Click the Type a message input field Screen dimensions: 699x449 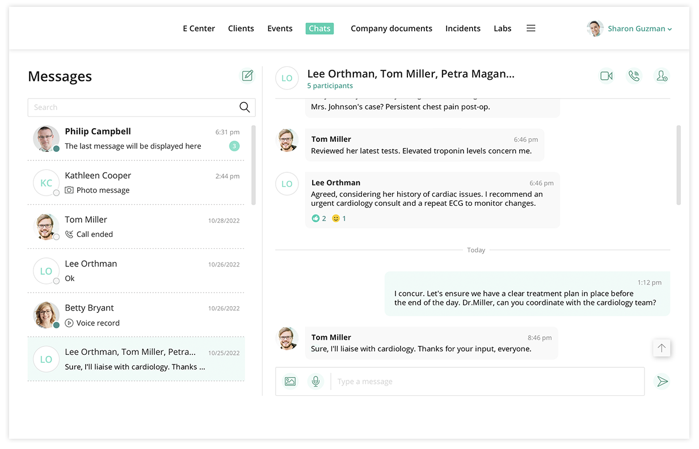click(488, 382)
